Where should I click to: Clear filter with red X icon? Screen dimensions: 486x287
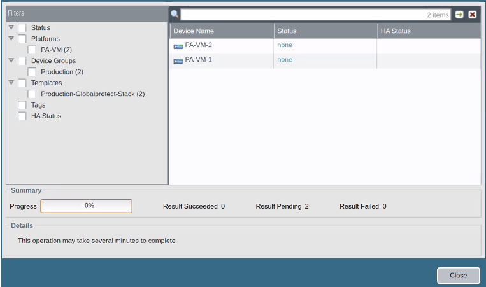(473, 15)
